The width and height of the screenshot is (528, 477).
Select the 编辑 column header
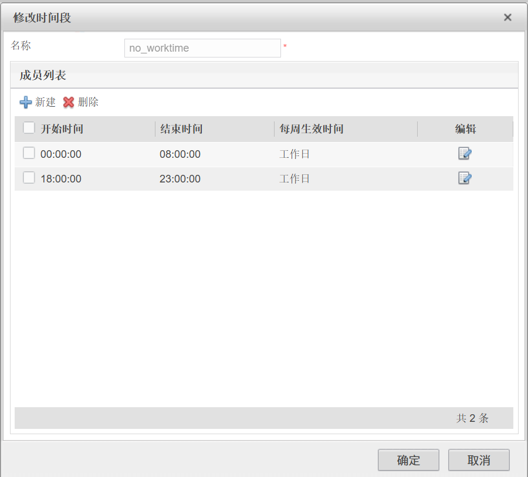(465, 129)
